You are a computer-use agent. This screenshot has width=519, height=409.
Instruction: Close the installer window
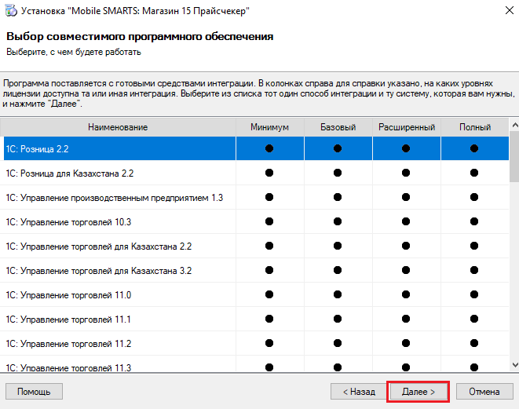tap(510, 10)
